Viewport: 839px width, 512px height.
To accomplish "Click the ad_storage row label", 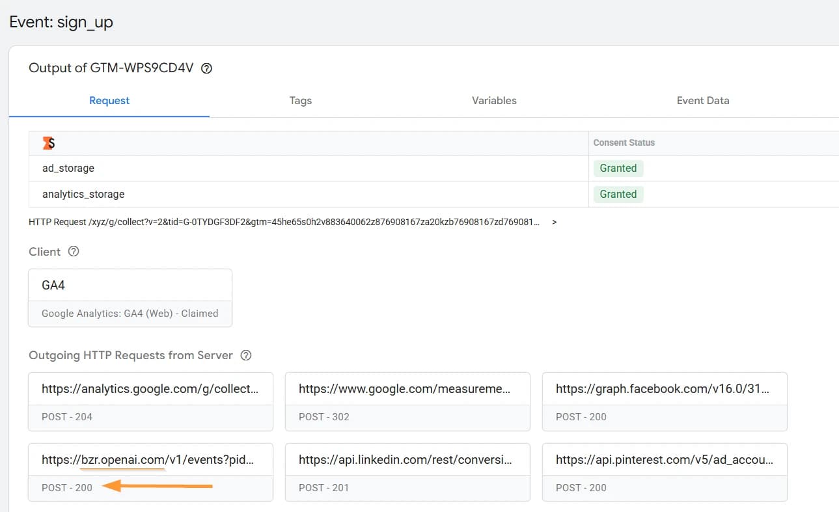I will pos(68,168).
